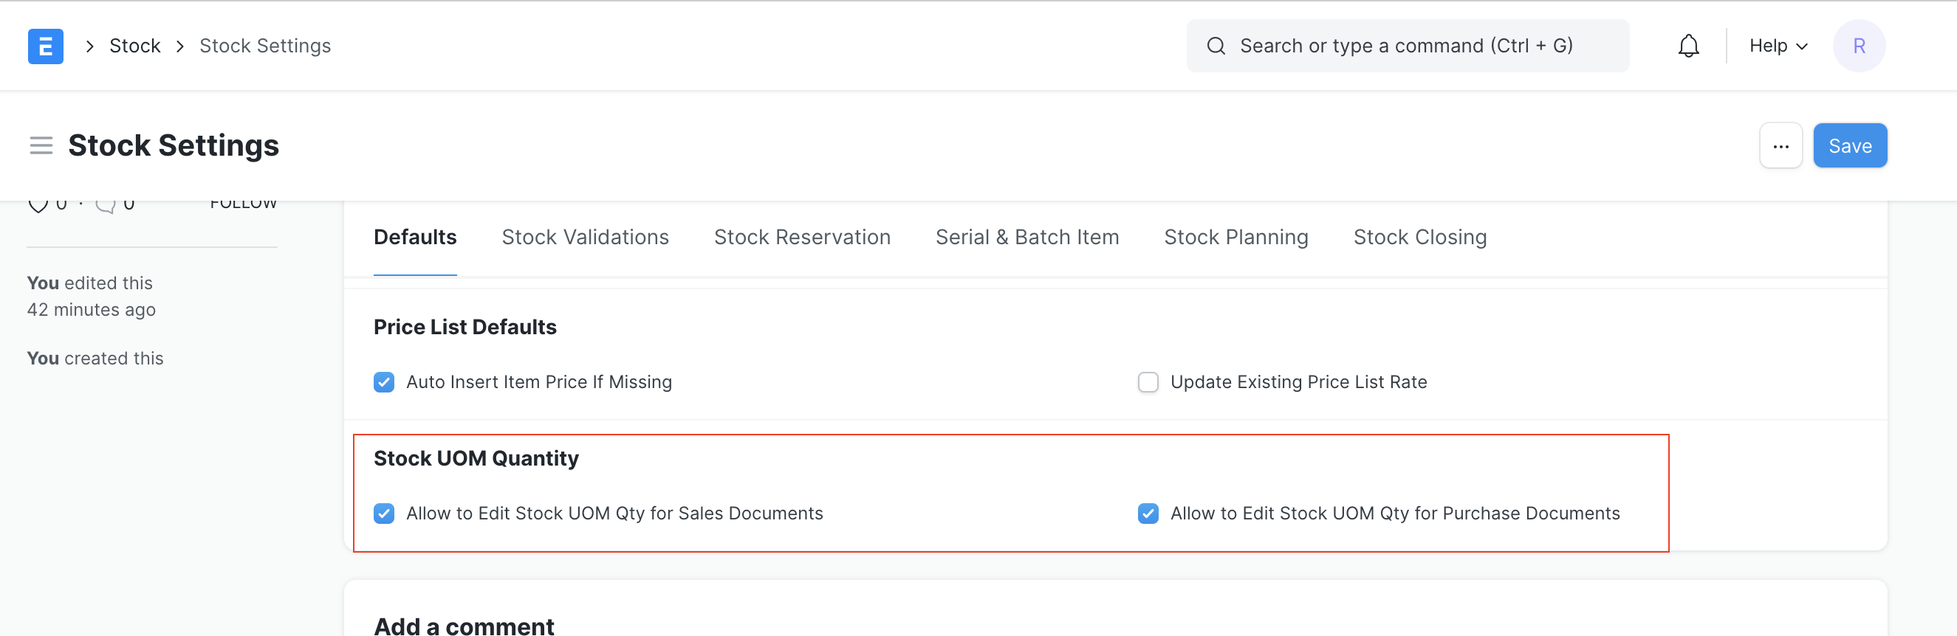Screen dimensions: 1957x636
Task: Click the Save button
Action: [x=1849, y=145]
